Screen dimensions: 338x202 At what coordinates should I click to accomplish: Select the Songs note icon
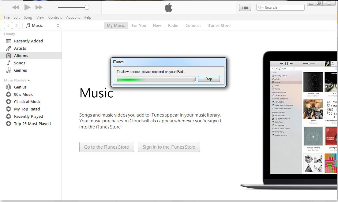[9, 63]
